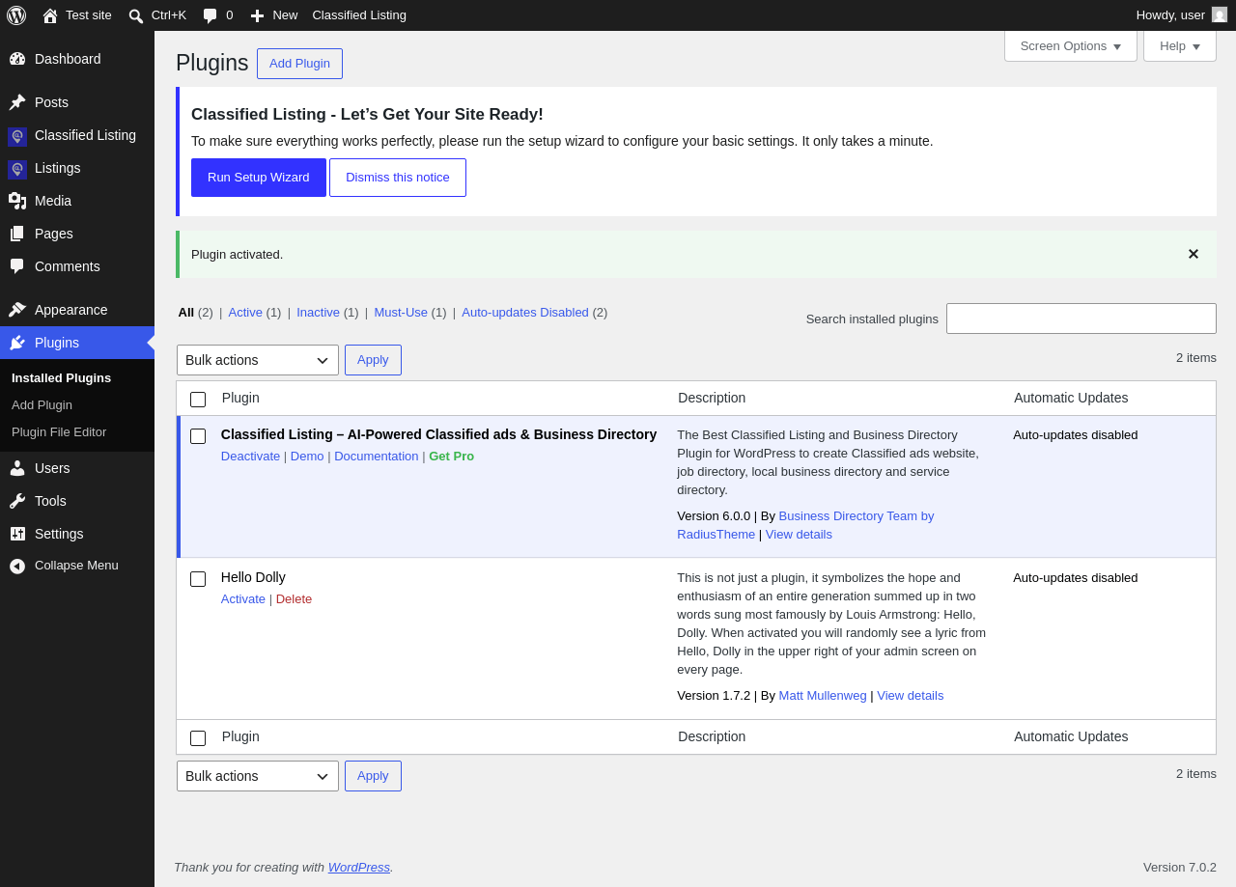Select the Classified Listing plugin checkbox

[x=198, y=436]
